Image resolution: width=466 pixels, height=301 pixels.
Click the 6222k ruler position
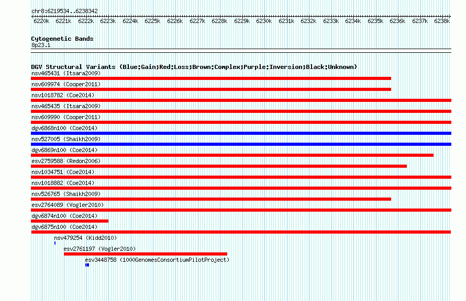(x=86, y=21)
